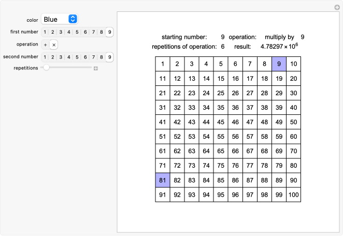This screenshot has height=236, width=343.
Task: Select the multiply operation button
Action: [54, 45]
